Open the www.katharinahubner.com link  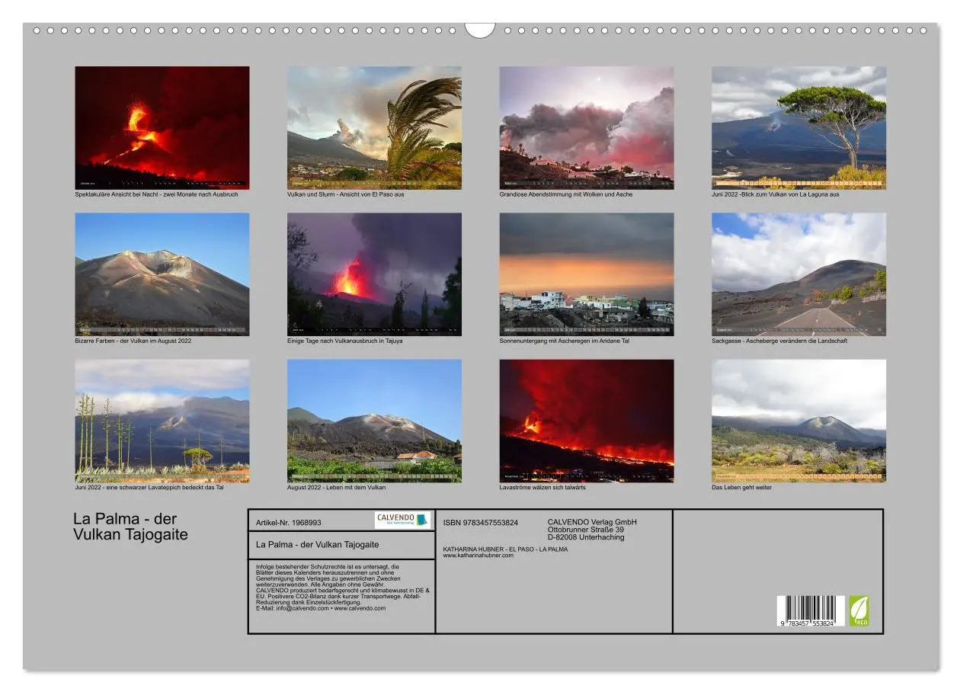point(478,556)
